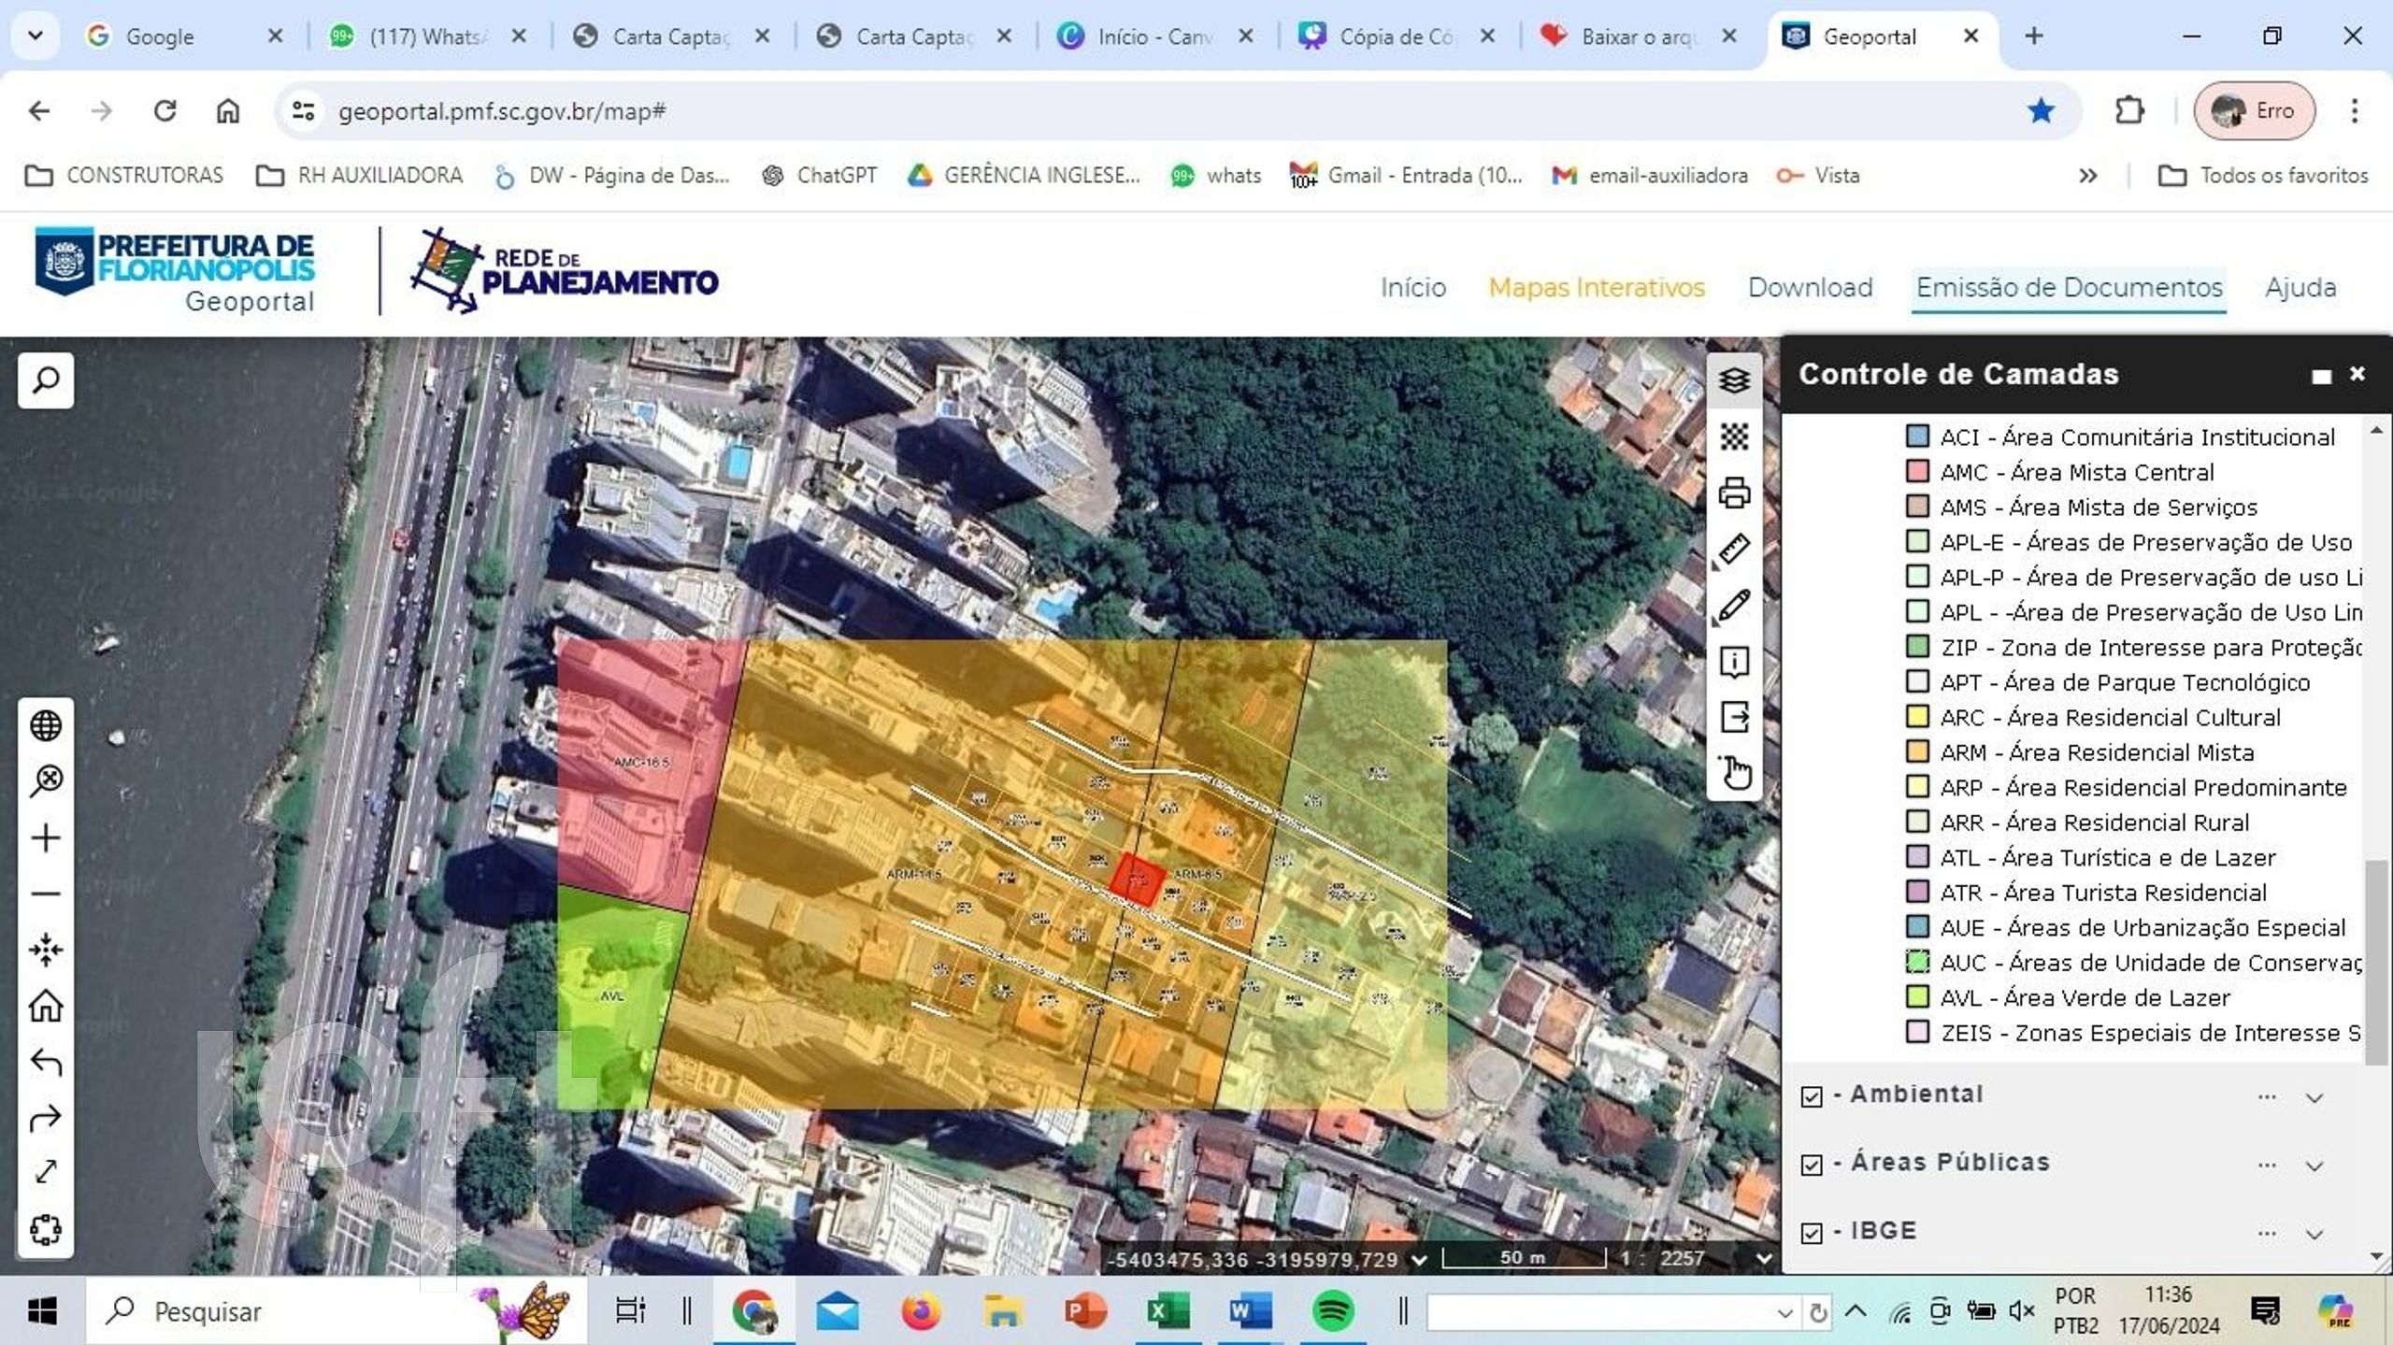Open the map scale dropdown

pos(1763,1258)
